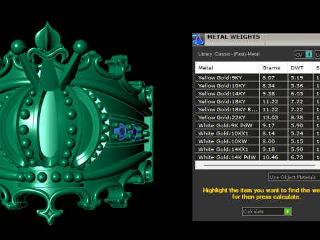The image size is (320, 240).
Task: Click the 5.24 DWT value
Action: (297, 133)
